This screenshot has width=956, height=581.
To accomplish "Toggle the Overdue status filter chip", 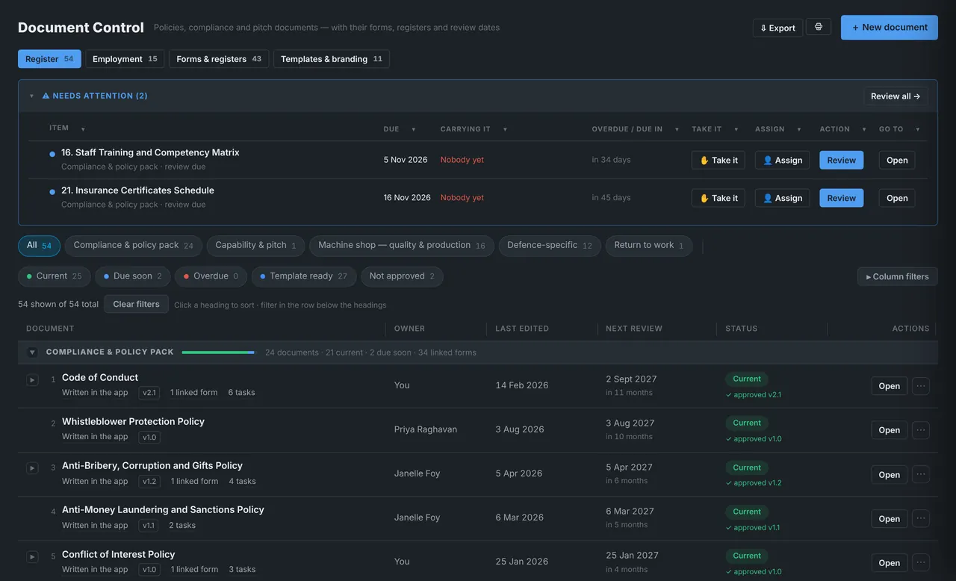I will point(211,276).
